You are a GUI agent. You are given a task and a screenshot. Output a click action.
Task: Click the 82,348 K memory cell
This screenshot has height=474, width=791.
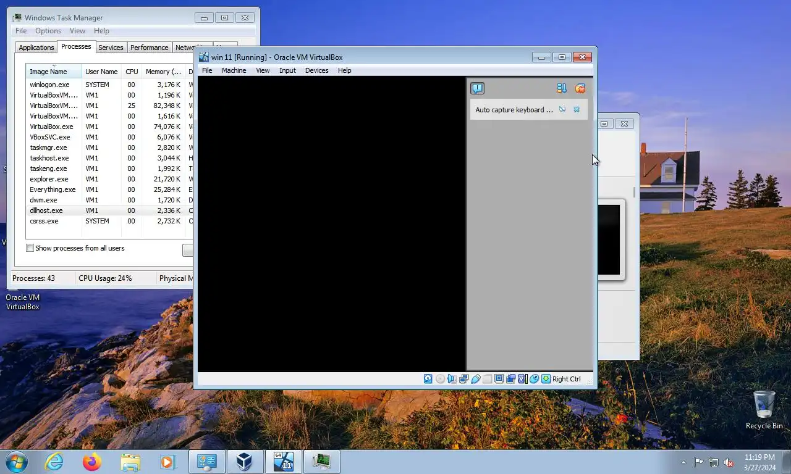click(x=167, y=106)
